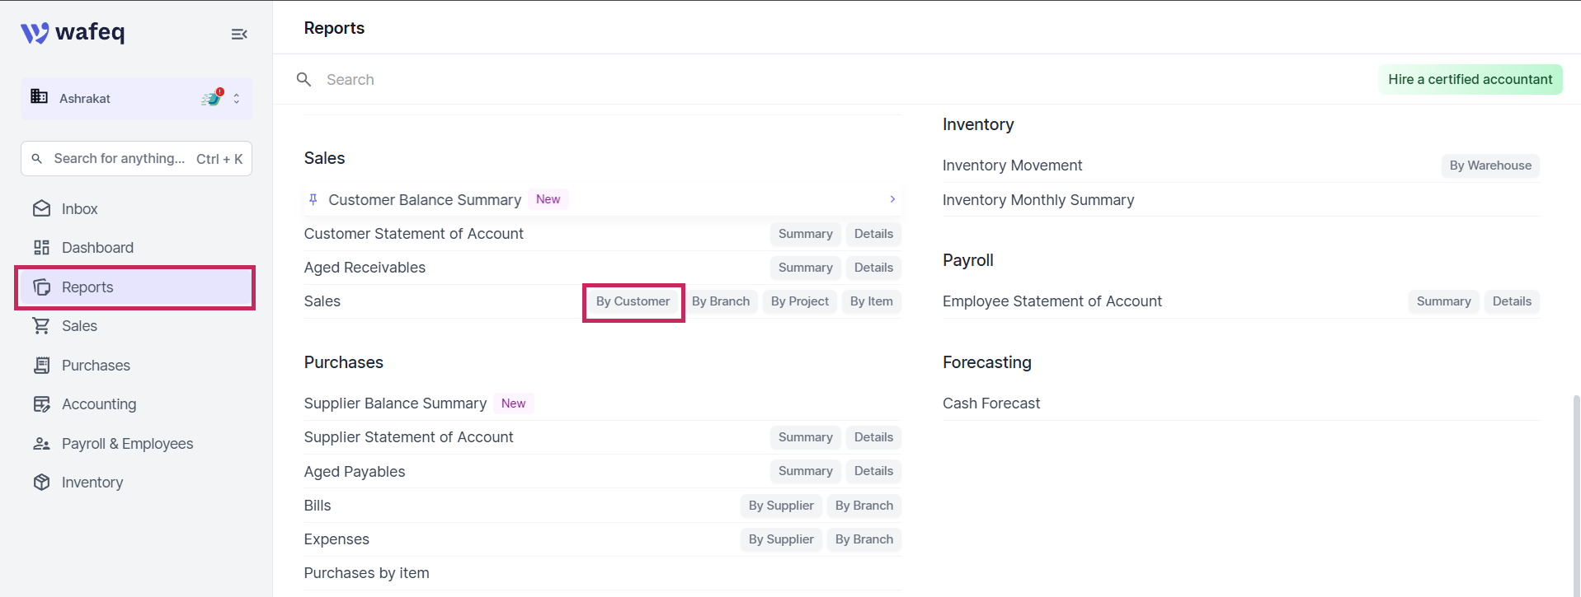Click the Search for anything field
The image size is (1581, 597).
point(136,159)
